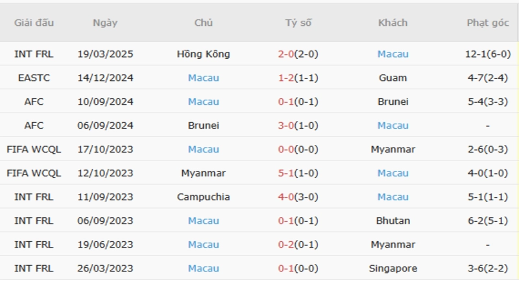This screenshot has width=519, height=291.
Task: Click Macau link in the Singapore match row
Action: [203, 268]
